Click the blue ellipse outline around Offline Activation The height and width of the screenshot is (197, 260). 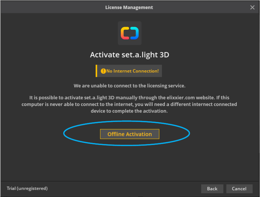click(x=64, y=133)
